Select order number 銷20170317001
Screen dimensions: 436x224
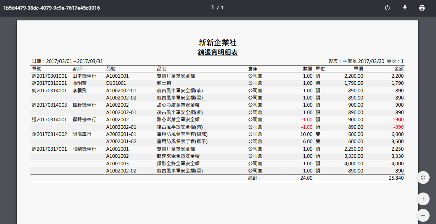(x=49, y=149)
